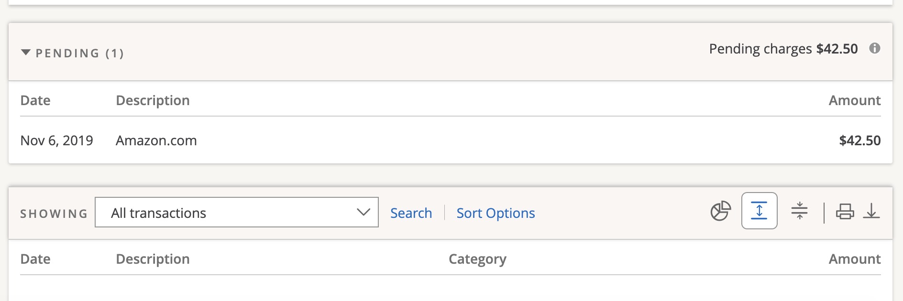Click the PENDING (1) section title
Screen dimensions: 903x301
pyautogui.click(x=80, y=53)
